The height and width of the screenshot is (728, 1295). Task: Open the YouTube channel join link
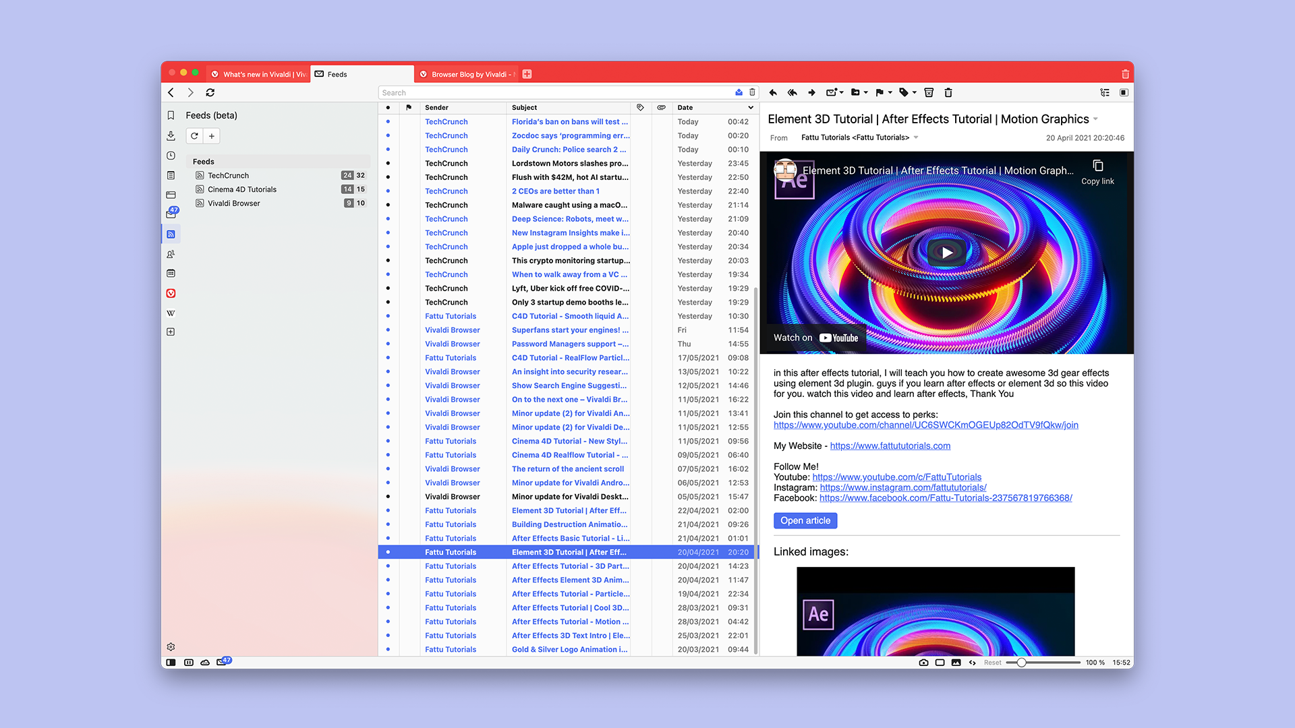pos(926,425)
